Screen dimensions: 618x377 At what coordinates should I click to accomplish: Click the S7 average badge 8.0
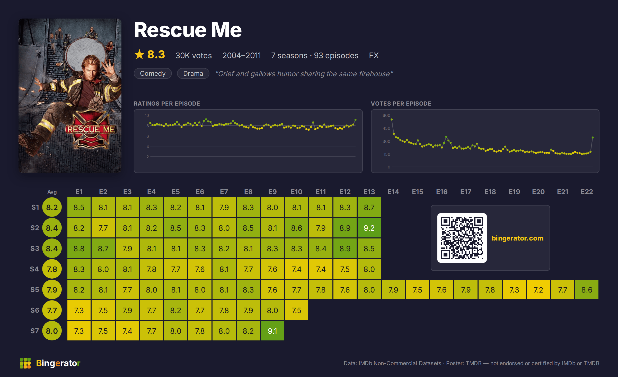(x=52, y=331)
